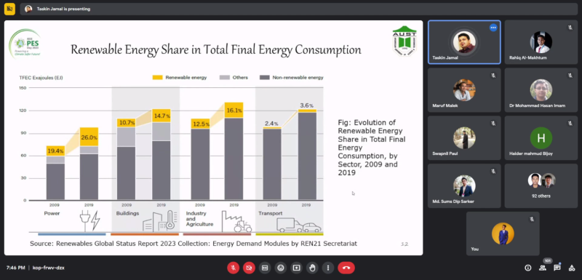Open meeting details info icon
This screenshot has height=280, width=582.
tap(527, 268)
